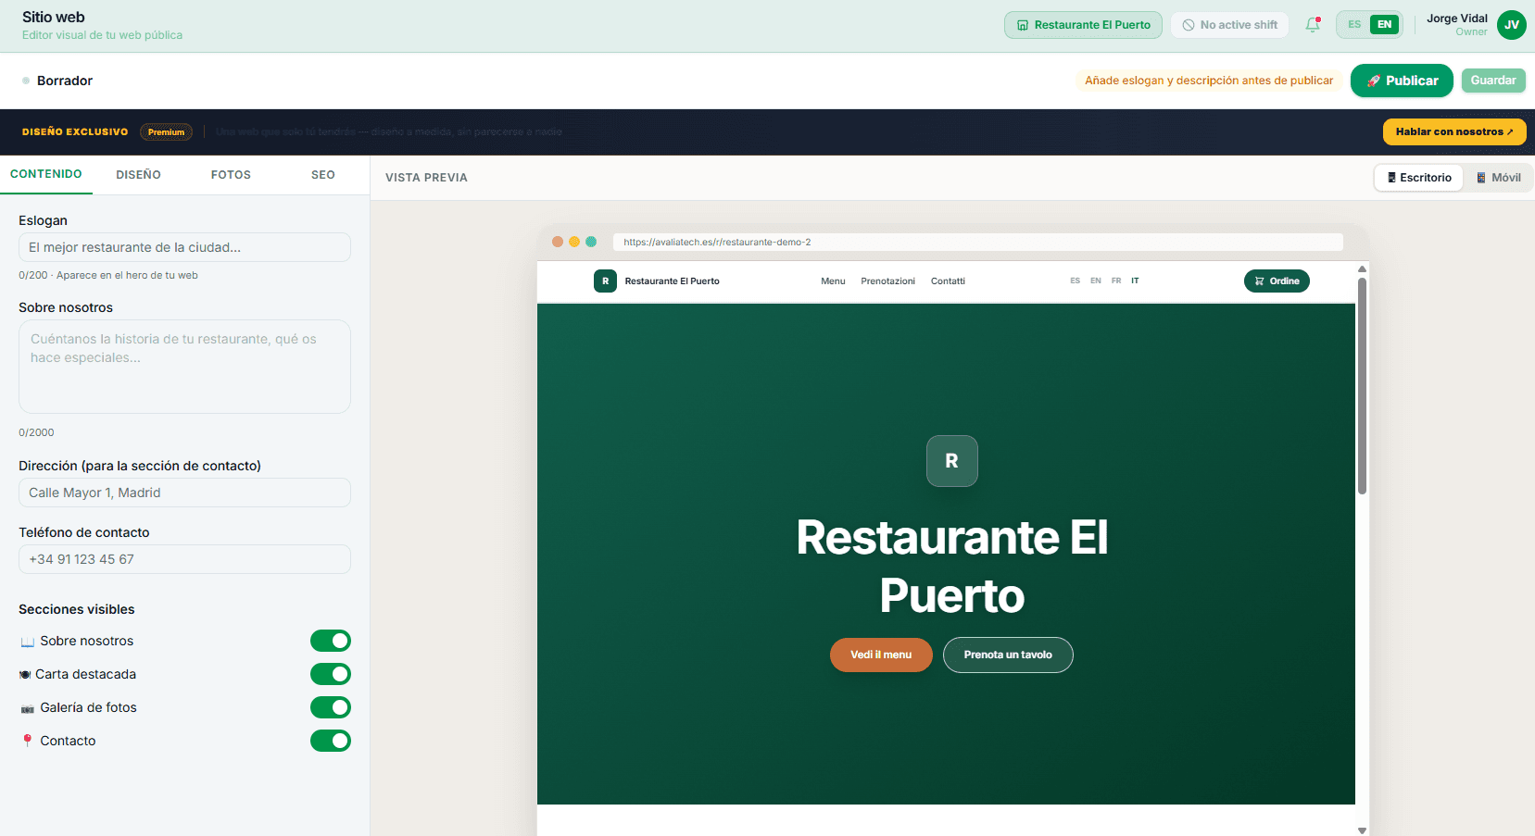
Task: Select ES language in preview site
Action: pos(1075,281)
